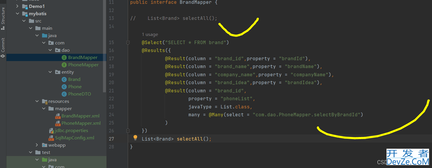The width and height of the screenshot is (432, 168).
Task: Collapse the src folder chevron
Action: click(x=24, y=21)
